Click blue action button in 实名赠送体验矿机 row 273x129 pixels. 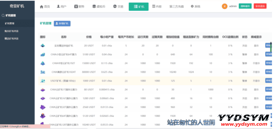click(268, 45)
